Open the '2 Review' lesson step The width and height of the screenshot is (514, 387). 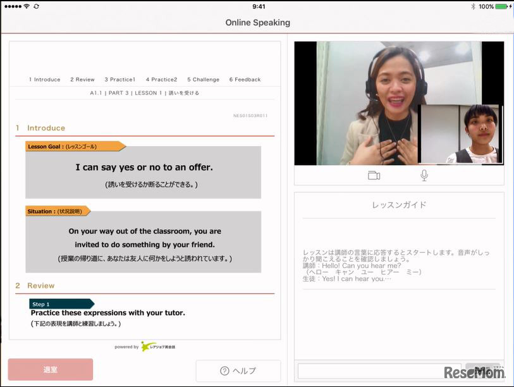(82, 79)
